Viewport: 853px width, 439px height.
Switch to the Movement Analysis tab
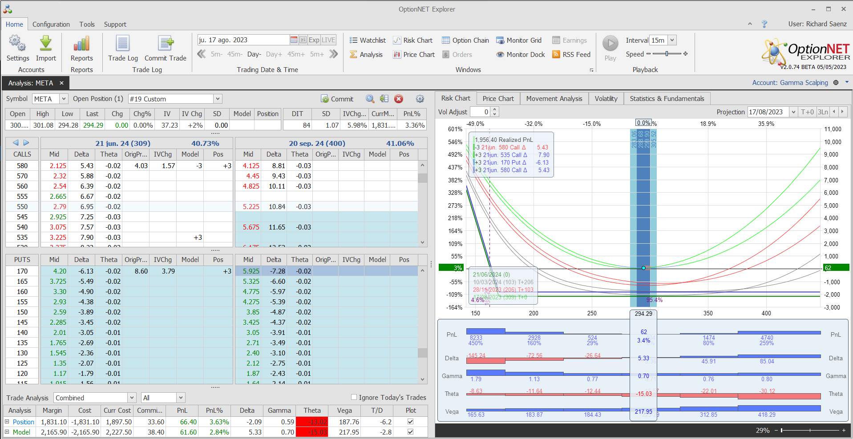[x=554, y=99]
